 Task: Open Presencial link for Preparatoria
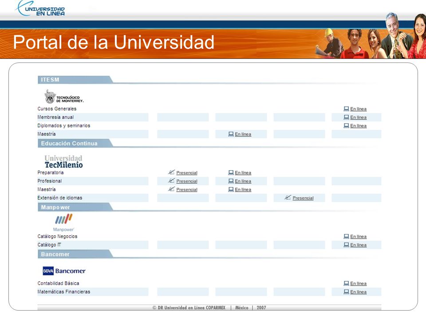point(187,173)
